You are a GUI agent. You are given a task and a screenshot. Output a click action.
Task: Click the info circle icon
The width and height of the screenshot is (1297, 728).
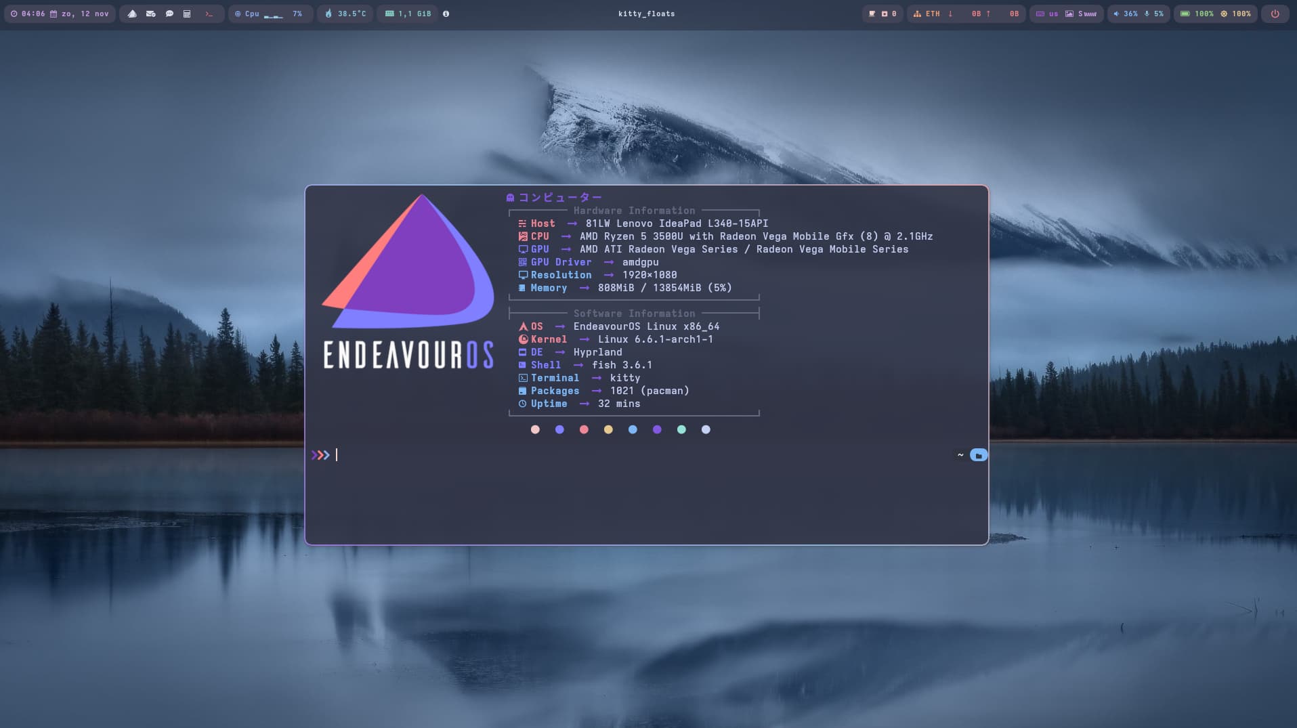[x=446, y=14]
